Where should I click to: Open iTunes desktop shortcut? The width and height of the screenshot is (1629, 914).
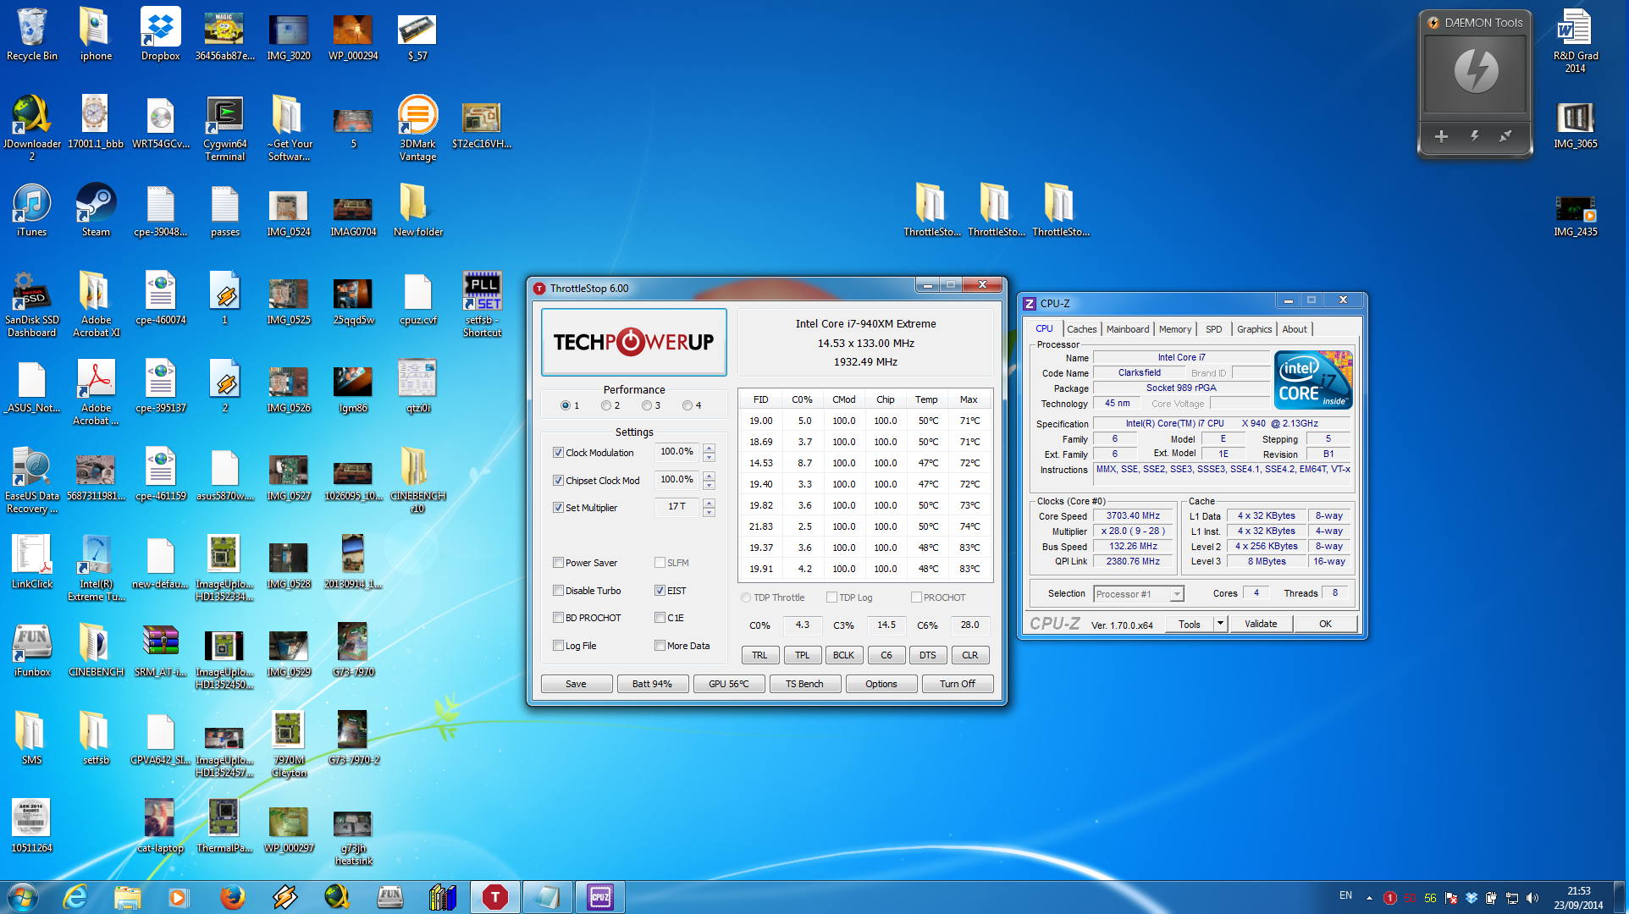tap(32, 210)
